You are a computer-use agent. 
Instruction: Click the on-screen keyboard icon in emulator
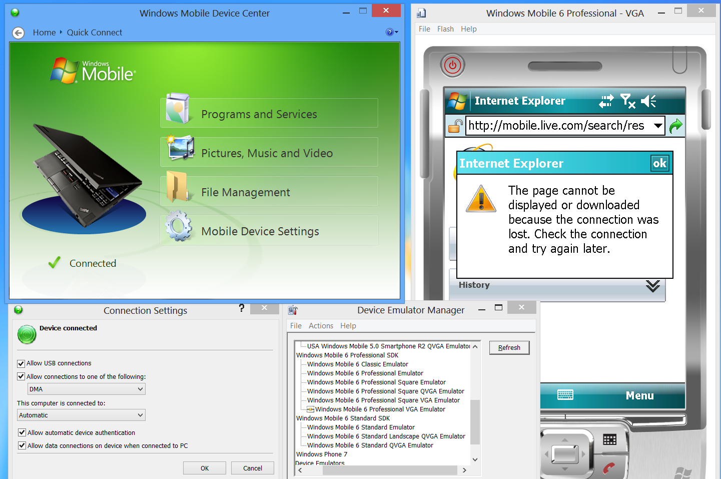[x=565, y=395]
